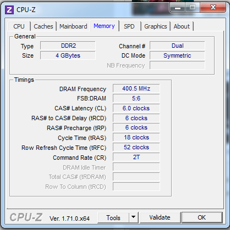Click the Symmetric DC Mode field
This screenshot has width=230, height=230.
coord(177,55)
